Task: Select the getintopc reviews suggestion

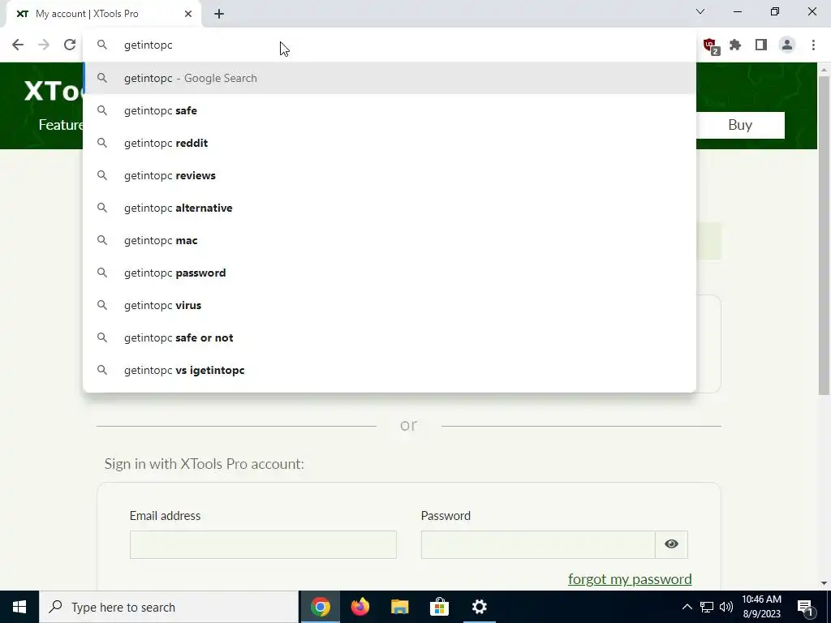Action: 390,175
